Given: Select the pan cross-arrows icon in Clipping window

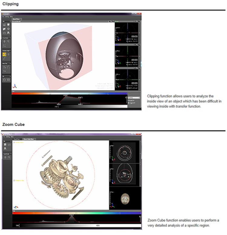Looking at the screenshot, I should 4,41.
